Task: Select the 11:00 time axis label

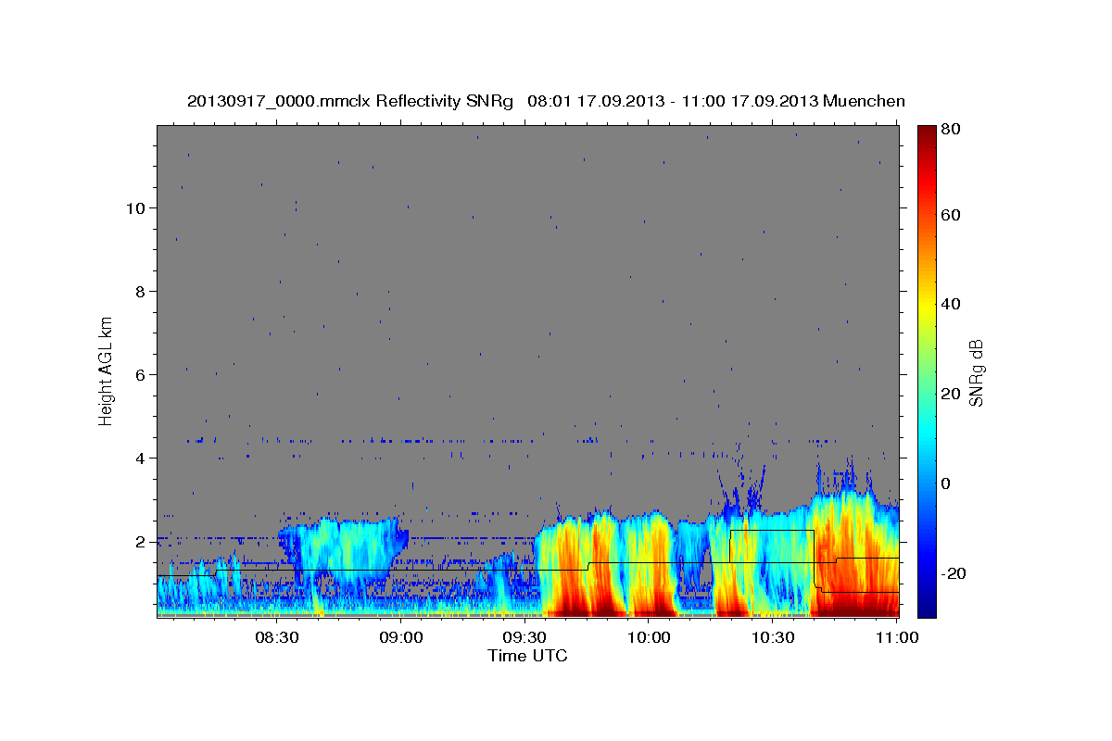Action: coord(897,638)
